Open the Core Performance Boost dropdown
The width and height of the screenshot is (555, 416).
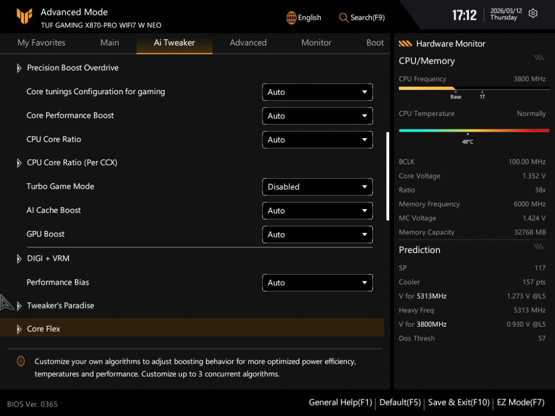click(x=317, y=116)
